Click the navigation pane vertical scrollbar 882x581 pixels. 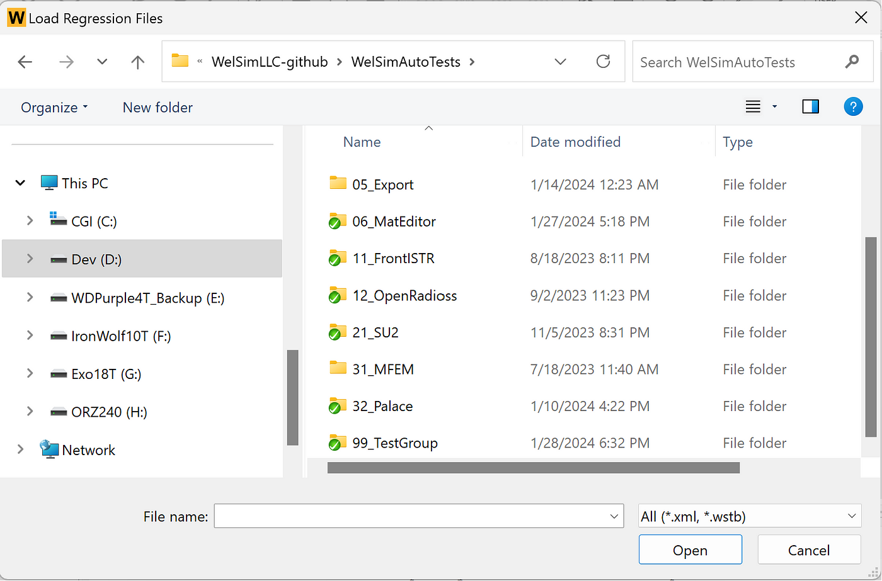click(292, 398)
